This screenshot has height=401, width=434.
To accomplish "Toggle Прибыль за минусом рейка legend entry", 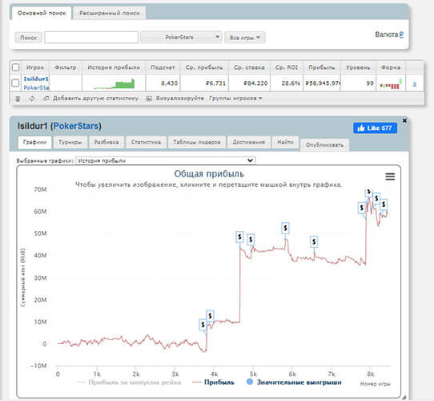I will [129, 382].
